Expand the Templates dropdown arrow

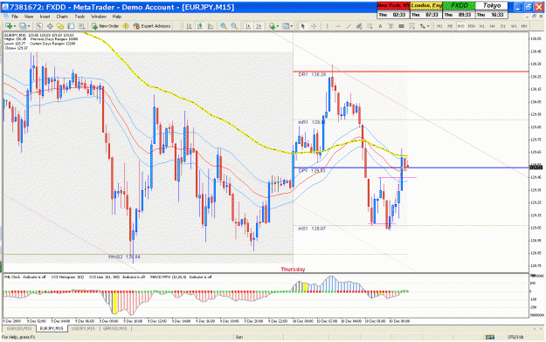[x=292, y=26]
